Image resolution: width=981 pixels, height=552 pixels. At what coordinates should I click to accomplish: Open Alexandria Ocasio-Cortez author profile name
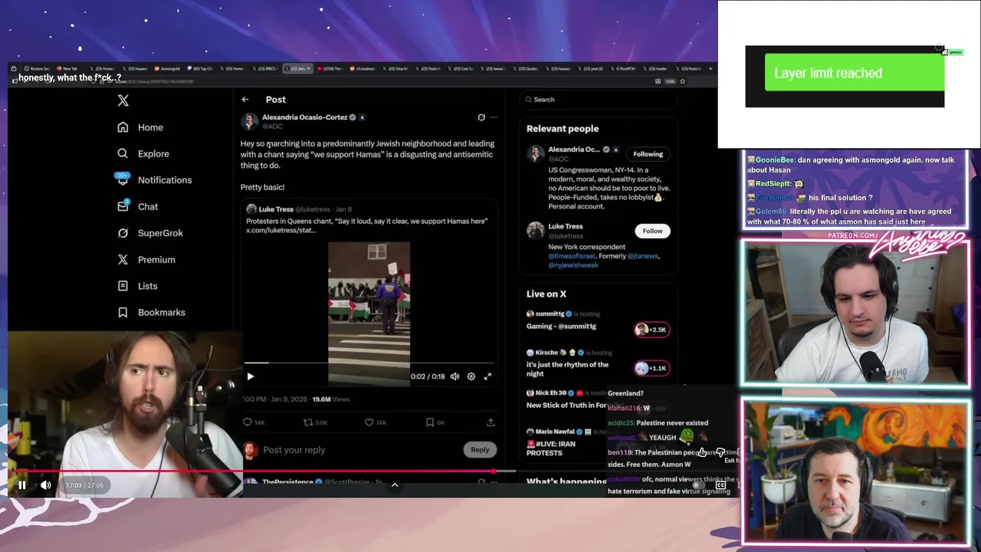tap(305, 117)
